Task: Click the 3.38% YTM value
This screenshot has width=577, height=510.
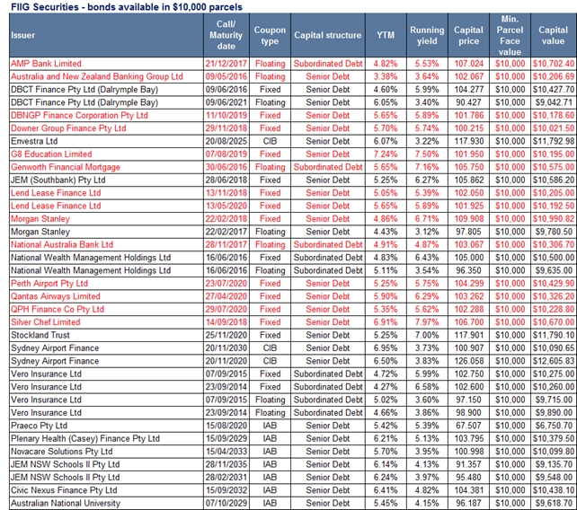Action: pyautogui.click(x=386, y=76)
